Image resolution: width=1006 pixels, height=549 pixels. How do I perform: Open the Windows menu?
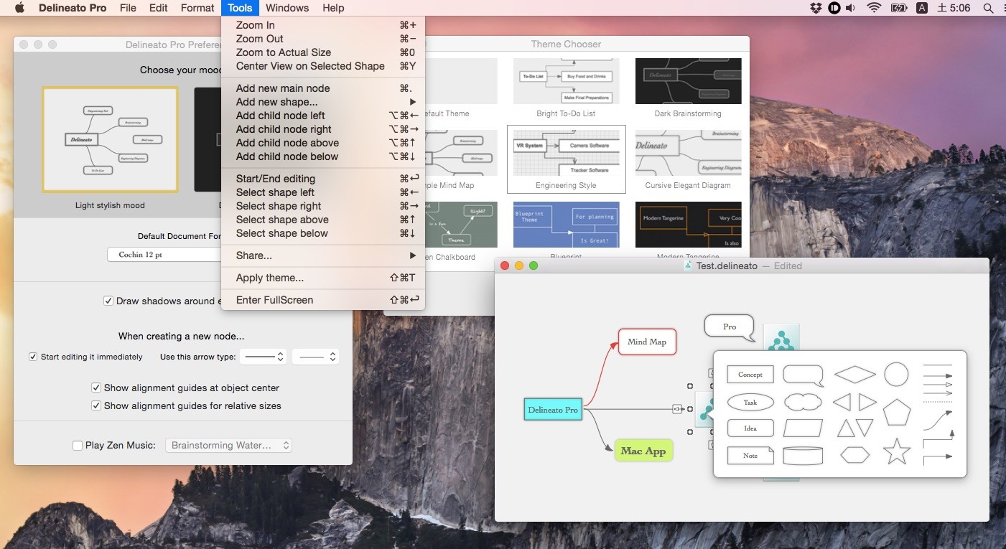coord(287,8)
